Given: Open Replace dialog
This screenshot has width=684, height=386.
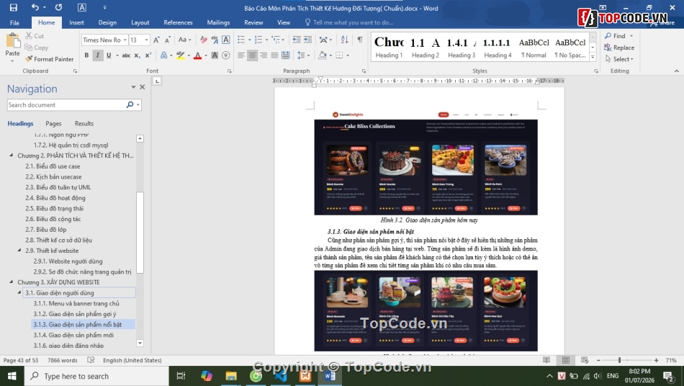Looking at the screenshot, I should pos(619,48).
